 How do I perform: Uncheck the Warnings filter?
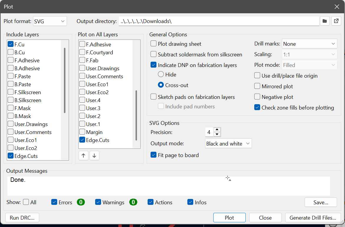click(98, 202)
